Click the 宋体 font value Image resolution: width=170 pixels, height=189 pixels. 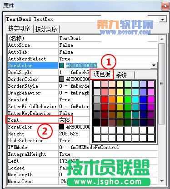coord(65,120)
